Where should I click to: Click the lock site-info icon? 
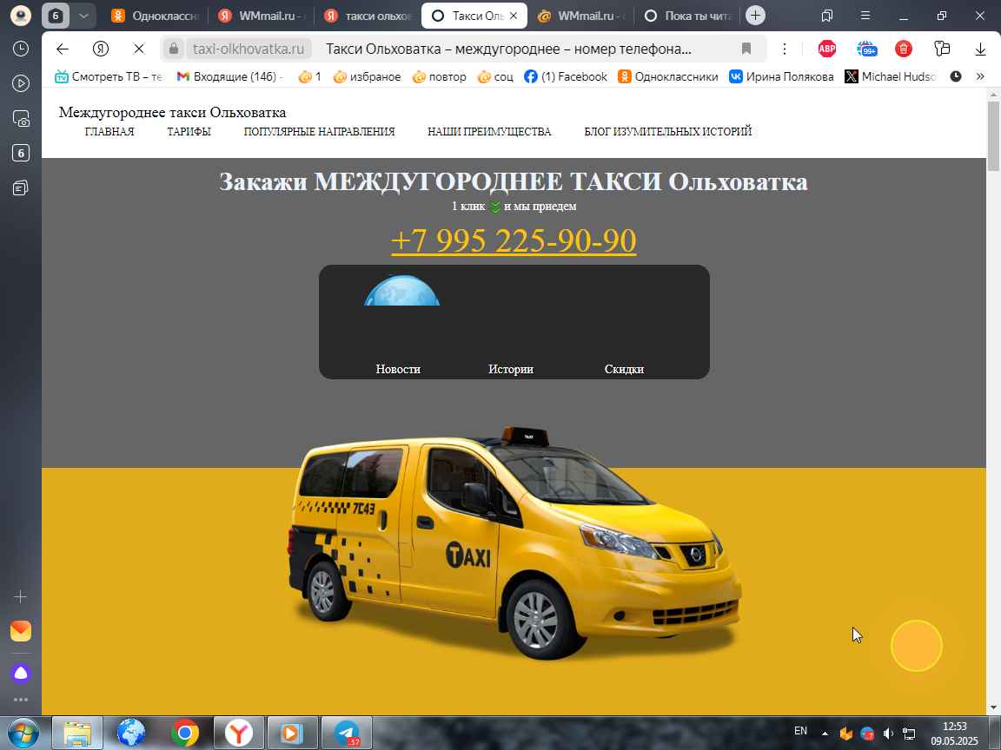tap(173, 49)
